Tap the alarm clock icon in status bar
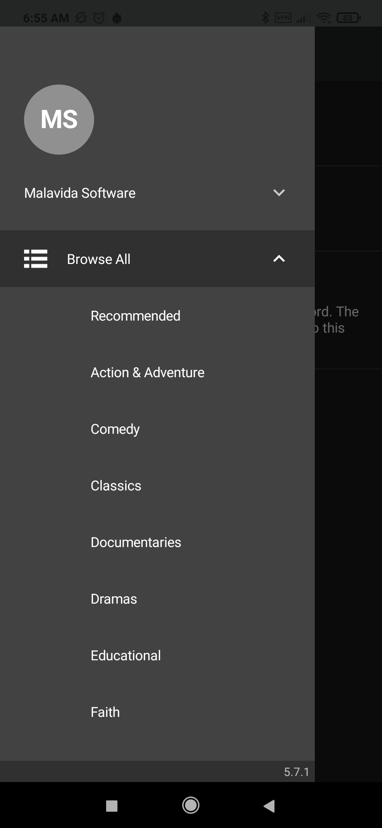The image size is (382, 828). coord(99,18)
